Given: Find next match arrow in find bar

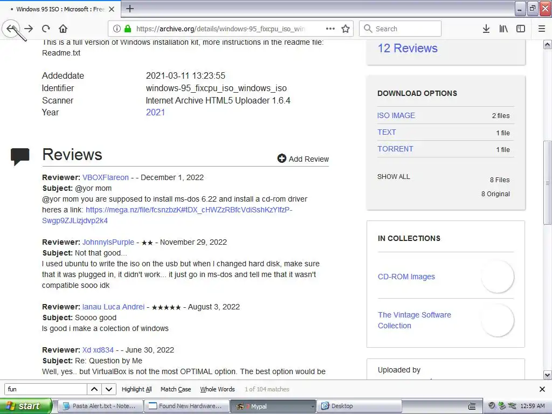Looking at the screenshot, I should [109, 389].
